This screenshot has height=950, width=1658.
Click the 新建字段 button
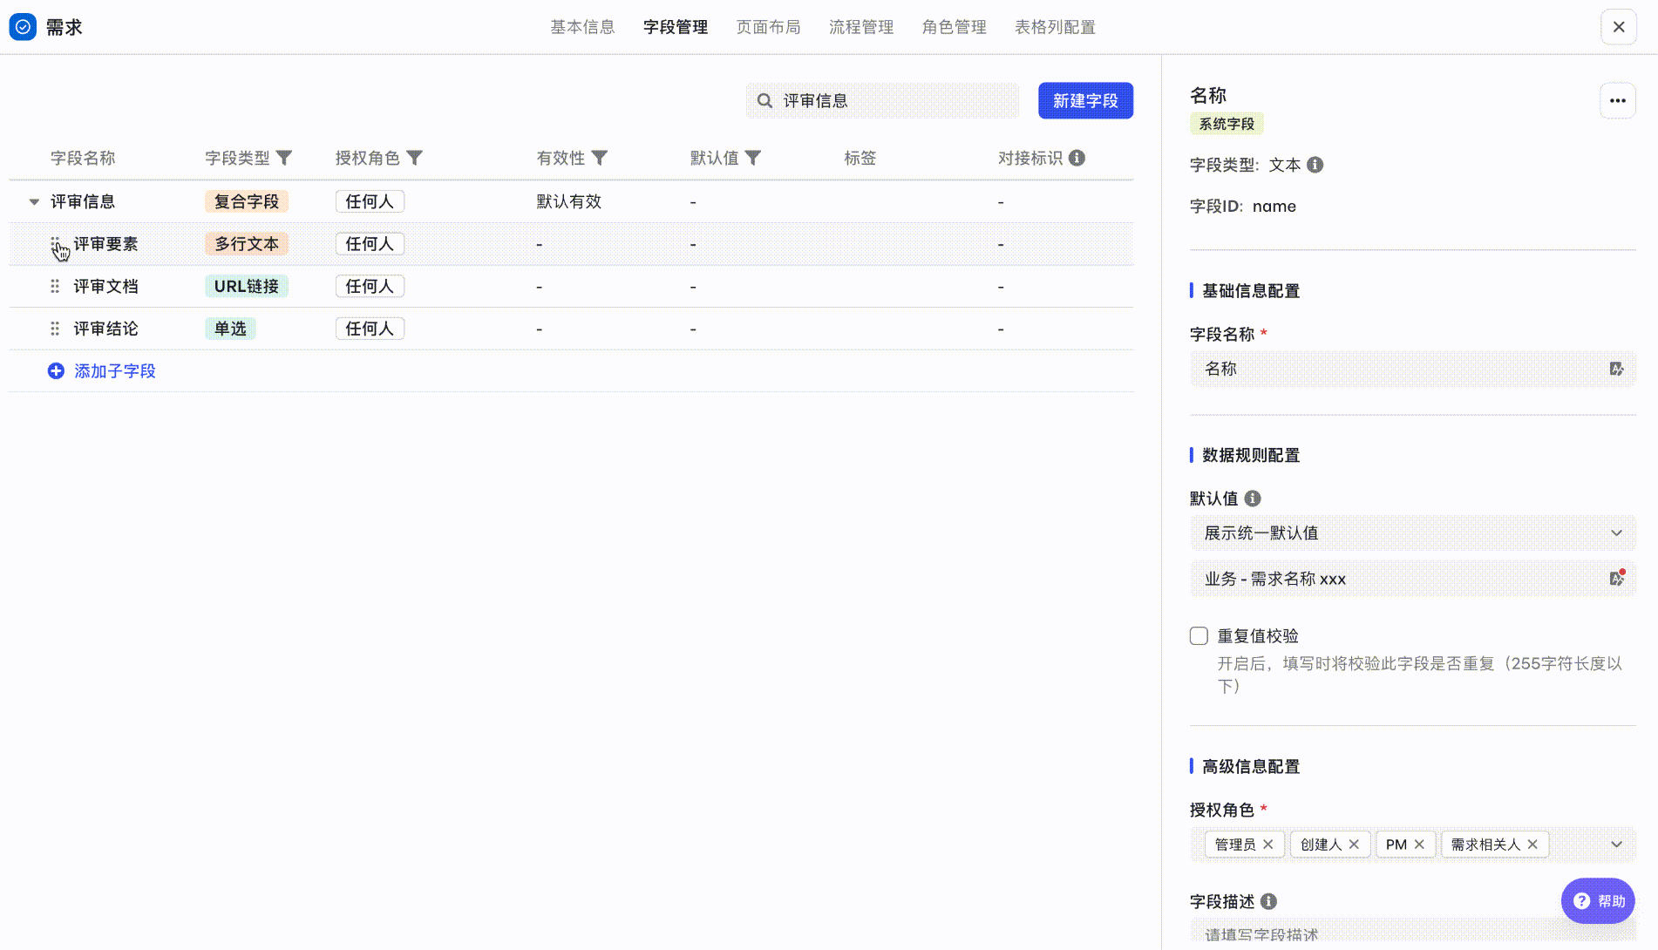[x=1085, y=101]
